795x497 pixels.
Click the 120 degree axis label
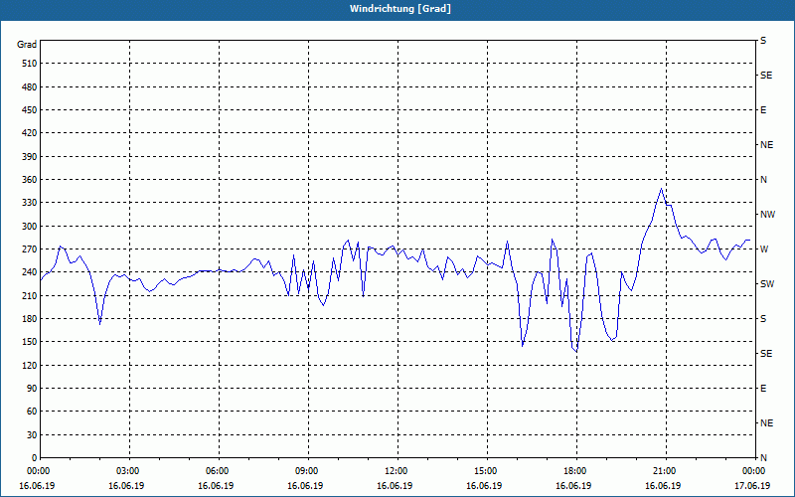[x=30, y=365]
